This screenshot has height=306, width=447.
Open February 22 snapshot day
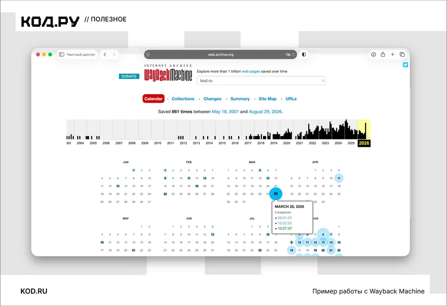coord(165,194)
